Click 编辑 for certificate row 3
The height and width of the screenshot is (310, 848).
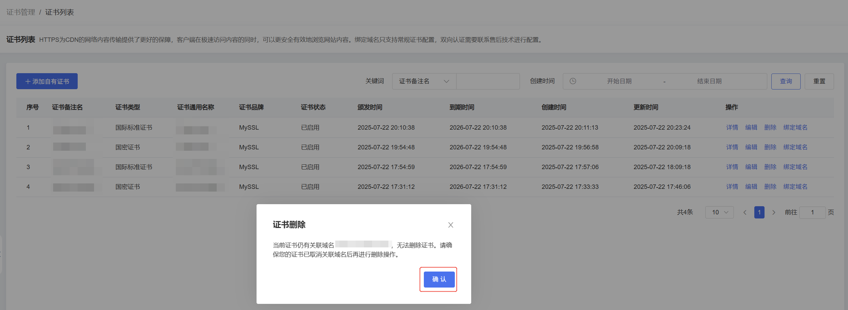coord(751,167)
